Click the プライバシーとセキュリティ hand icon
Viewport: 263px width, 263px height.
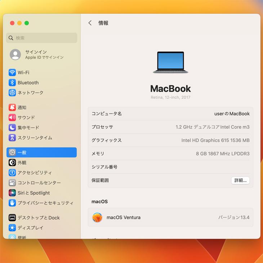pos(12,203)
